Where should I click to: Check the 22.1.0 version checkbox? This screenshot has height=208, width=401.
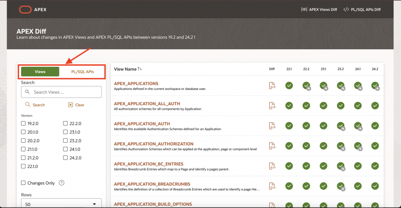coord(23,167)
